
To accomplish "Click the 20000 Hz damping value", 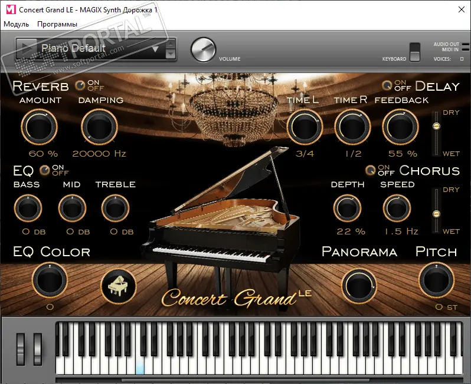I will (99, 154).
